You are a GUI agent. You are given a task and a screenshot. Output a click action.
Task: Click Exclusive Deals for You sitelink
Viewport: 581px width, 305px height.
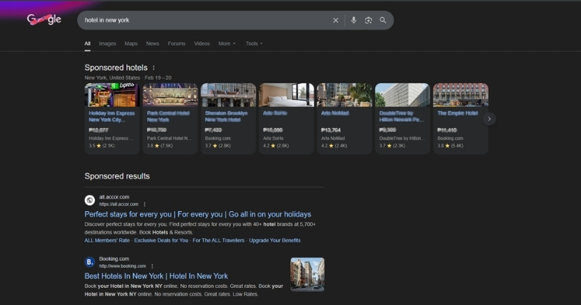click(161, 240)
